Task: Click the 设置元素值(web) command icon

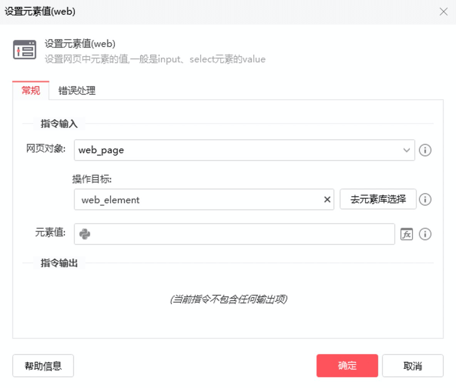Action: [25, 50]
